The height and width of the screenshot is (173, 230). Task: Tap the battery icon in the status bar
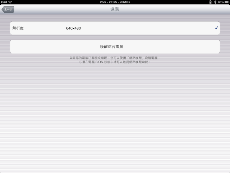click(x=227, y=2)
